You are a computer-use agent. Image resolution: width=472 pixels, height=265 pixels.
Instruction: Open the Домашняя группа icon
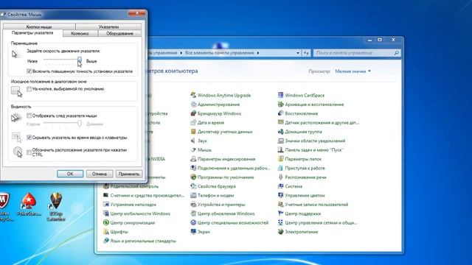pos(280,131)
